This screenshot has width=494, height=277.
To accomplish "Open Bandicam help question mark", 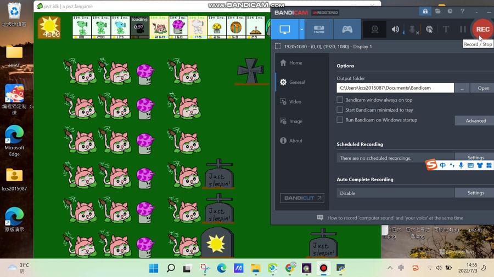I will tap(462, 11).
